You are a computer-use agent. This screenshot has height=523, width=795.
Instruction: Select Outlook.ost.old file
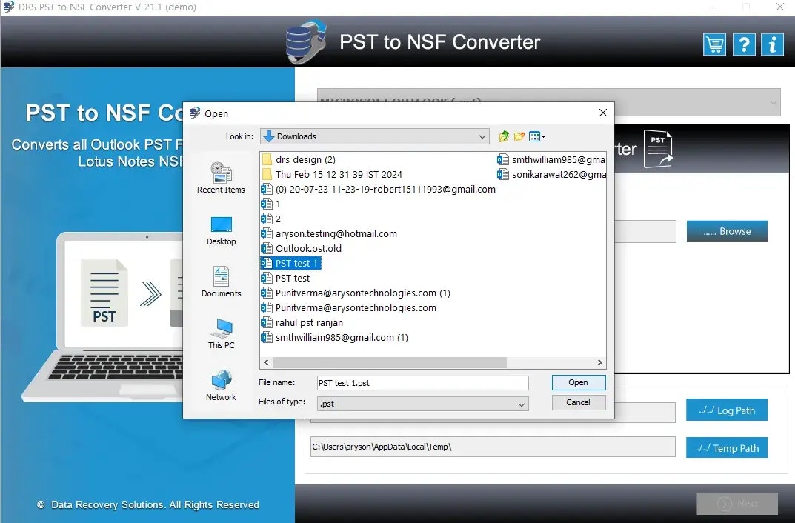[x=301, y=248]
